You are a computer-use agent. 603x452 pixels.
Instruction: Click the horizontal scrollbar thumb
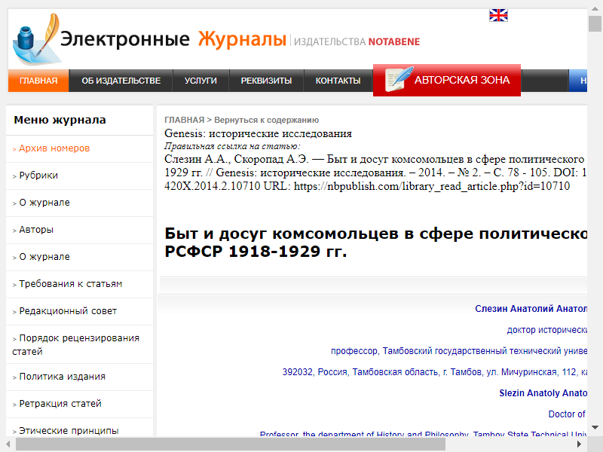click(x=231, y=444)
